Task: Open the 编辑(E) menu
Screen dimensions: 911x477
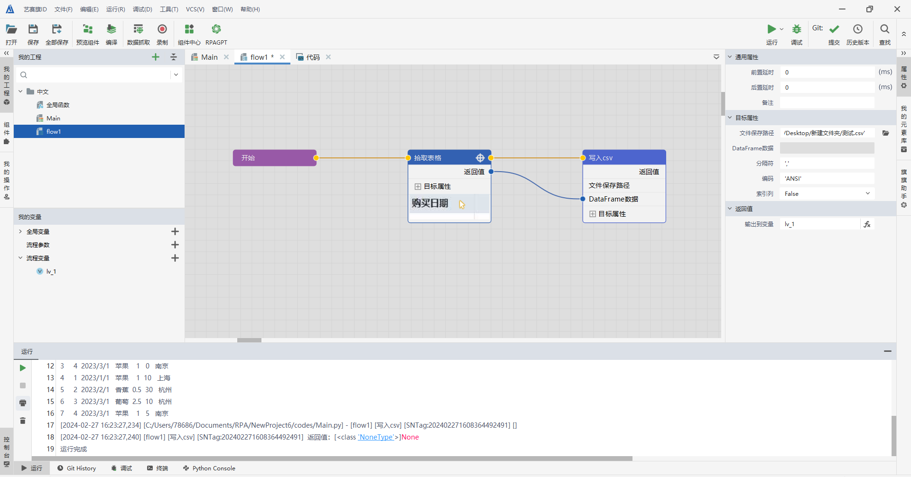Action: point(89,9)
